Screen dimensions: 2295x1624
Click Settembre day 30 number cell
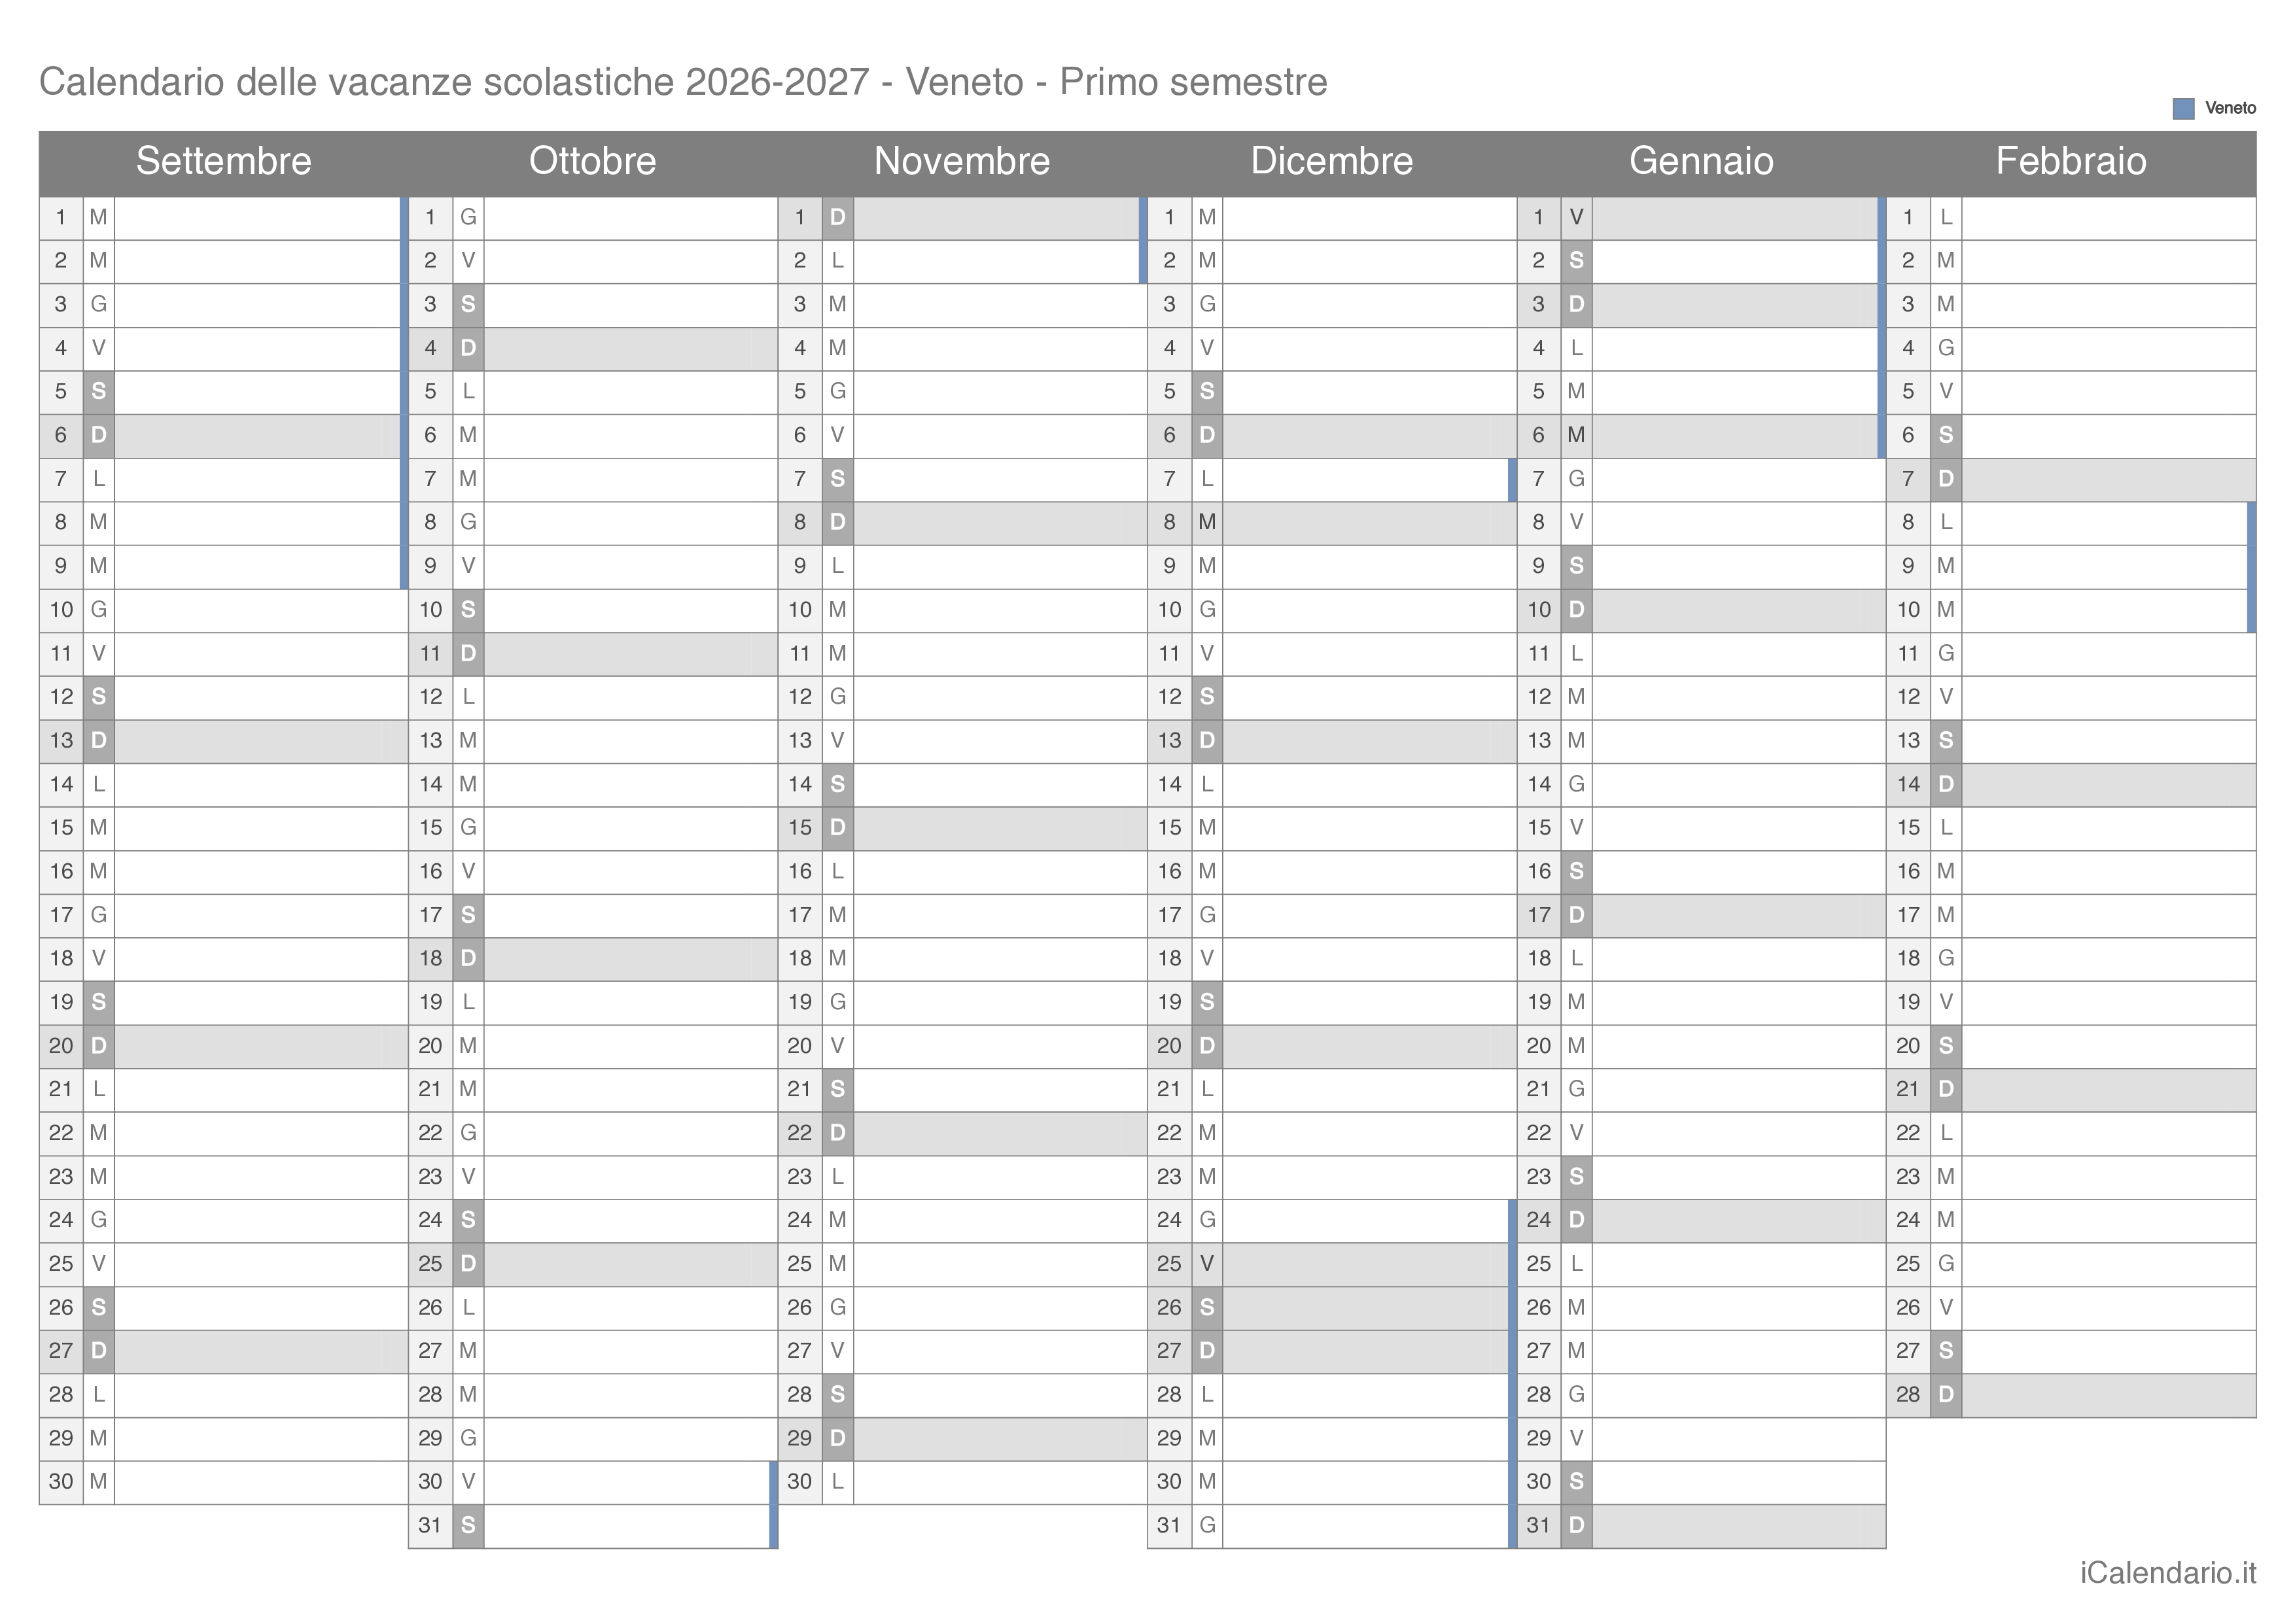click(61, 1482)
